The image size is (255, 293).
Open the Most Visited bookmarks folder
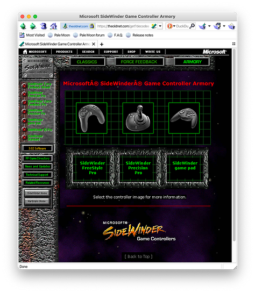coord(32,35)
